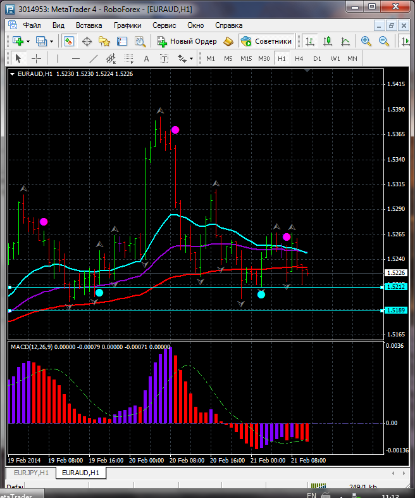Select the crosshair cursor tool
This screenshot has width=415, height=498.
pyautogui.click(x=37, y=58)
